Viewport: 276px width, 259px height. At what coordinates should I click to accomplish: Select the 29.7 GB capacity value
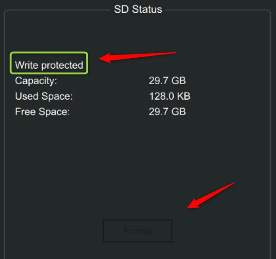pos(167,80)
